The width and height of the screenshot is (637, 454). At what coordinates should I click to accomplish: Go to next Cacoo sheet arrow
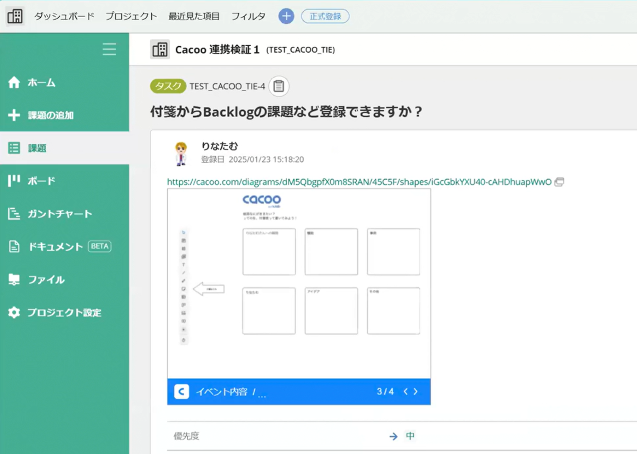click(416, 392)
